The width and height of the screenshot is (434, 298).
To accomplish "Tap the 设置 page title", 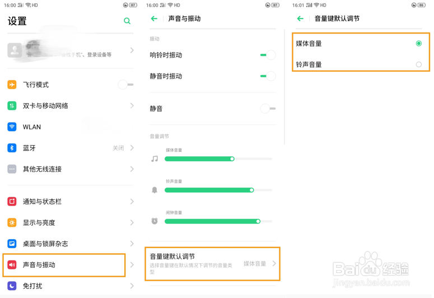I will pos(17,21).
